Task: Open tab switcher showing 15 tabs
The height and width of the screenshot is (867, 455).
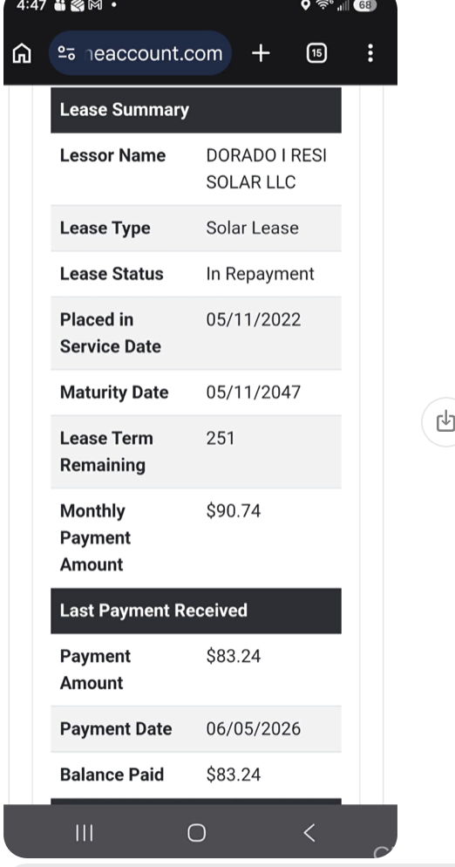Action: [316, 53]
